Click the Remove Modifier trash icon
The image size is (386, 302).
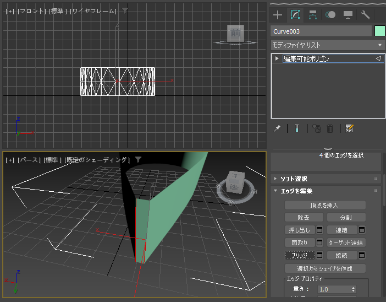tap(329, 128)
